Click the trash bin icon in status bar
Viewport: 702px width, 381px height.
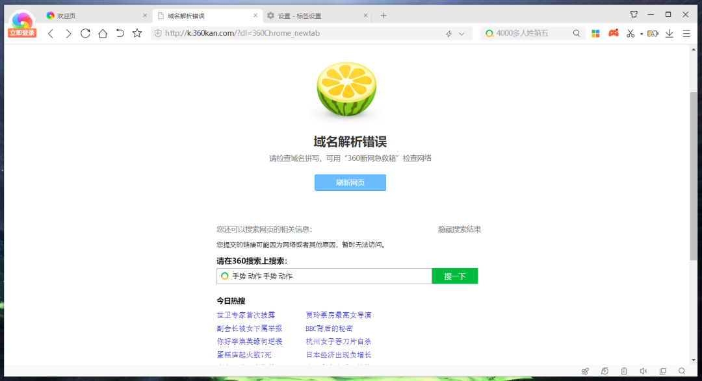624,371
